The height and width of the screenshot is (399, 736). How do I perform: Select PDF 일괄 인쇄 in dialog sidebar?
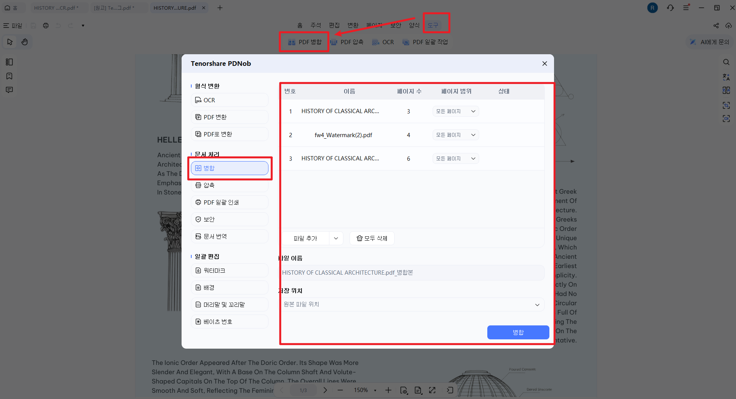coord(230,202)
